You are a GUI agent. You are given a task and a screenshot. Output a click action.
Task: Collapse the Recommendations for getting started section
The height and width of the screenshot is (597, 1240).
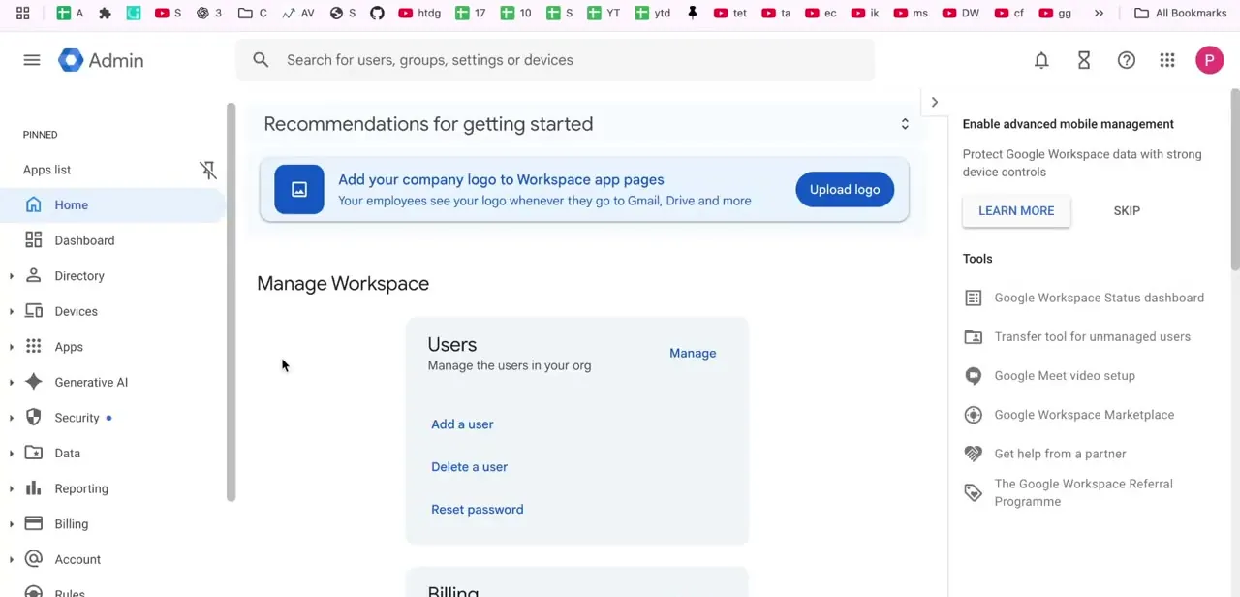tap(905, 124)
